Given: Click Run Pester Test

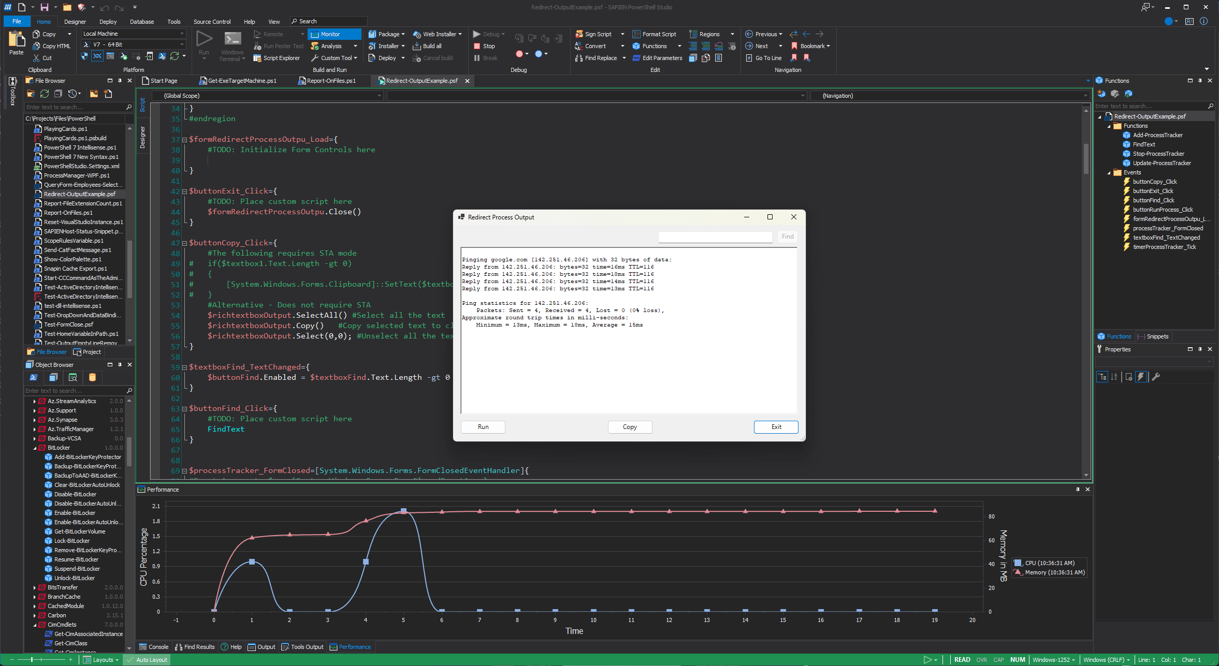Looking at the screenshot, I should (x=279, y=46).
